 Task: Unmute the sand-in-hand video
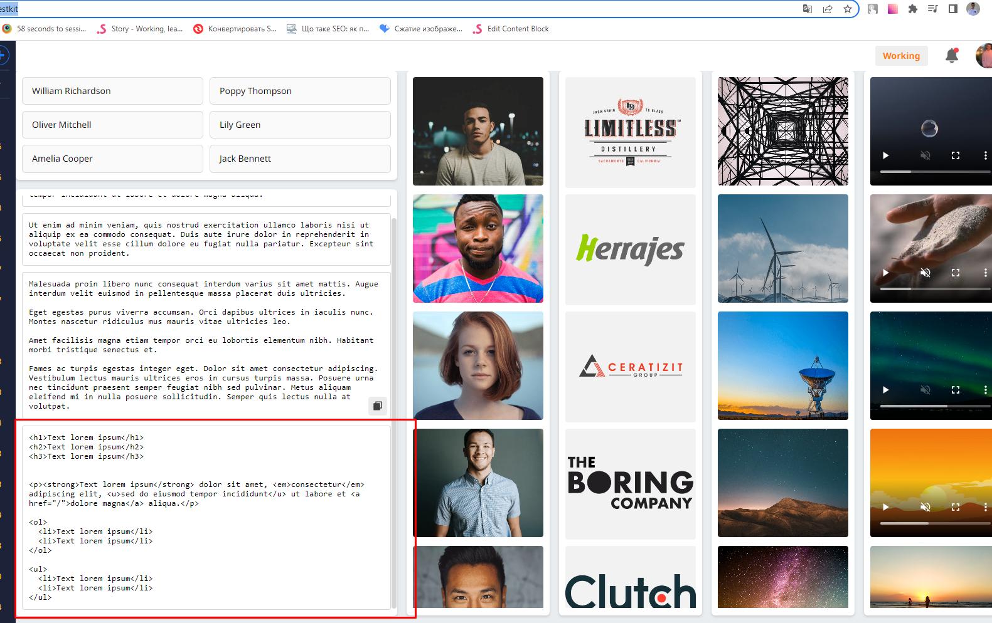pos(925,273)
